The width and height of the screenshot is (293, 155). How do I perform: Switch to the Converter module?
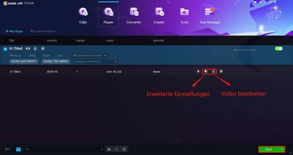coord(134,16)
